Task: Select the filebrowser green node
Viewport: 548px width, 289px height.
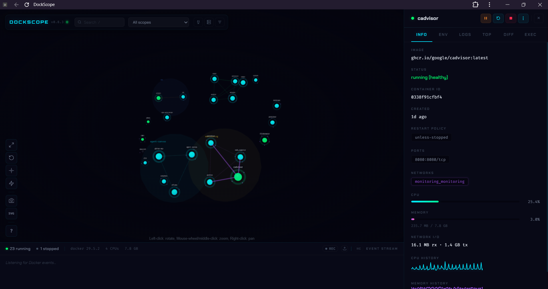Action: click(265, 140)
